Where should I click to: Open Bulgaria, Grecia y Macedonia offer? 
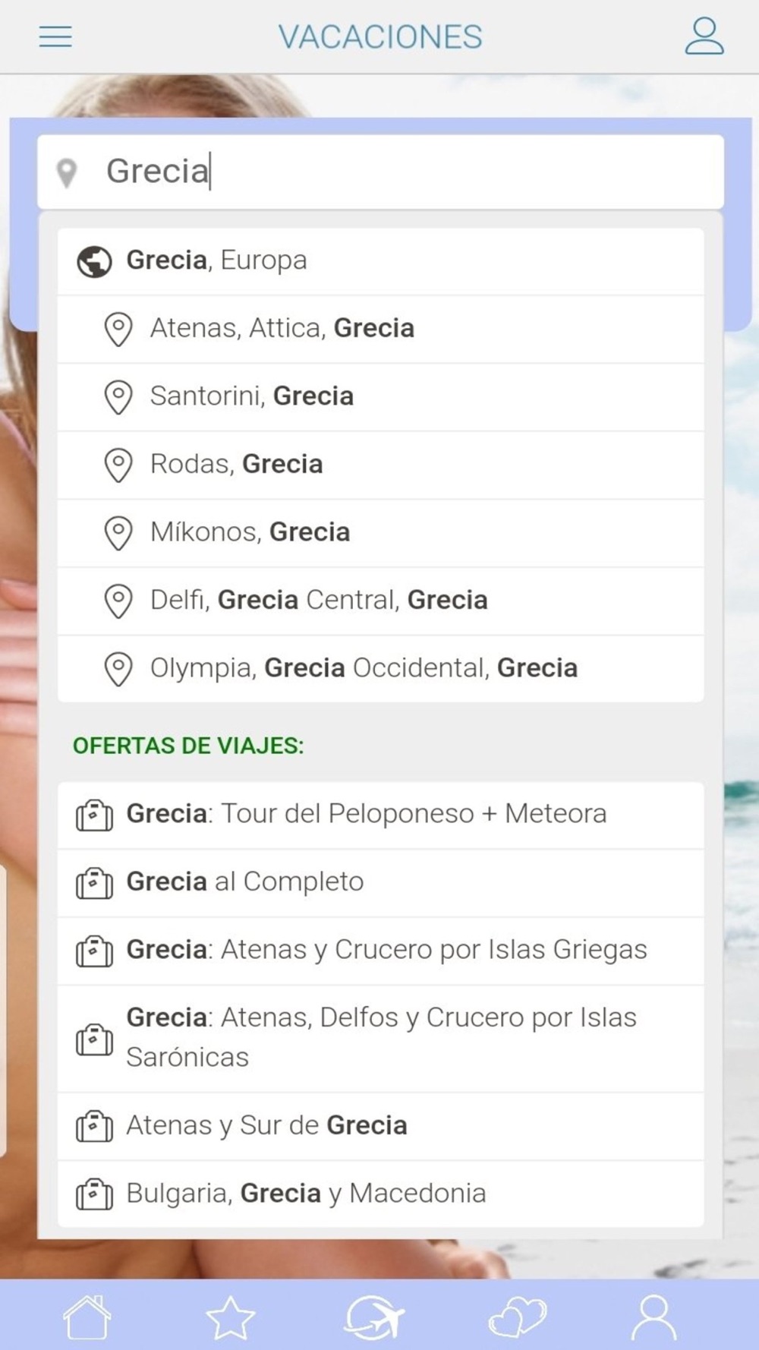click(379, 1194)
